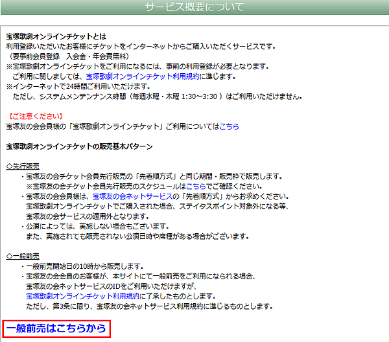Image resolution: width=389 pixels, height=342 pixels.
Task: Open the こちら link for the 先行販売 schedule
Action: point(196,187)
